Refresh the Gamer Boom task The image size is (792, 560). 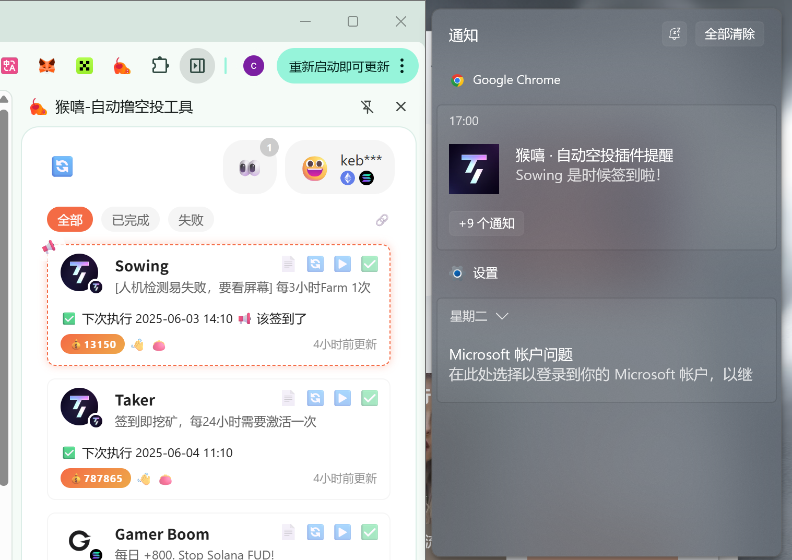(x=315, y=532)
